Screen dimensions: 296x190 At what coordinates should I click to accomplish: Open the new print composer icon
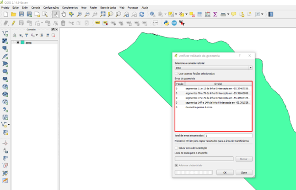tap(37, 14)
